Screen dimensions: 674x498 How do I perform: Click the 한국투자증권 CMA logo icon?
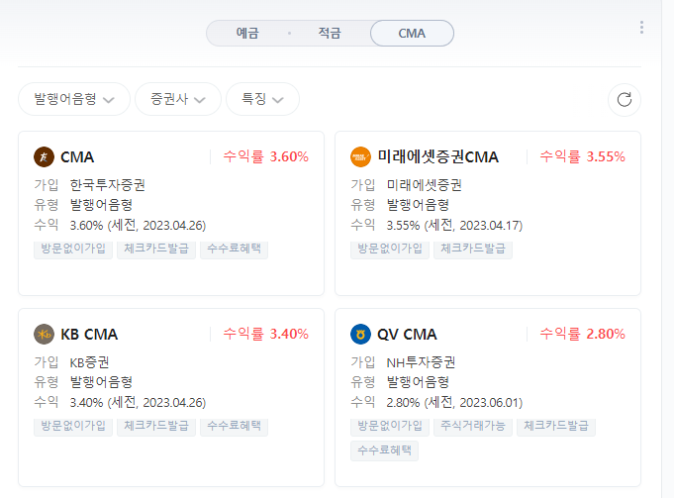tap(44, 157)
